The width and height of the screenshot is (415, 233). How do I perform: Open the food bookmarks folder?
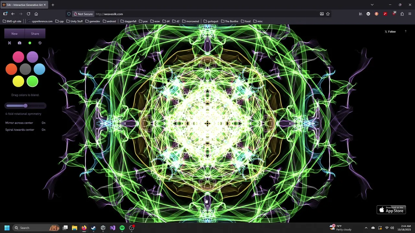245,21
